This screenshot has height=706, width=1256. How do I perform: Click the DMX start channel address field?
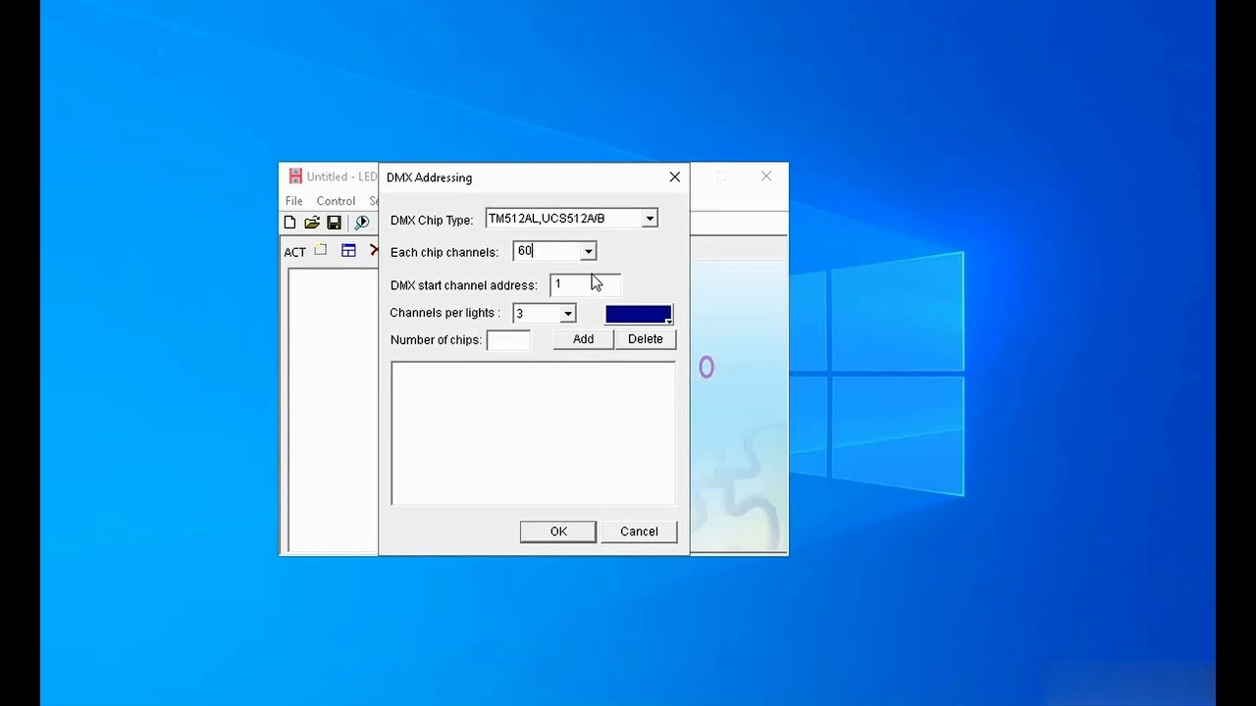click(585, 284)
